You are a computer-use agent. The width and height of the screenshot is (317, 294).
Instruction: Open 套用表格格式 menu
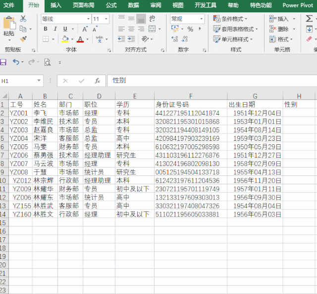coord(236,29)
